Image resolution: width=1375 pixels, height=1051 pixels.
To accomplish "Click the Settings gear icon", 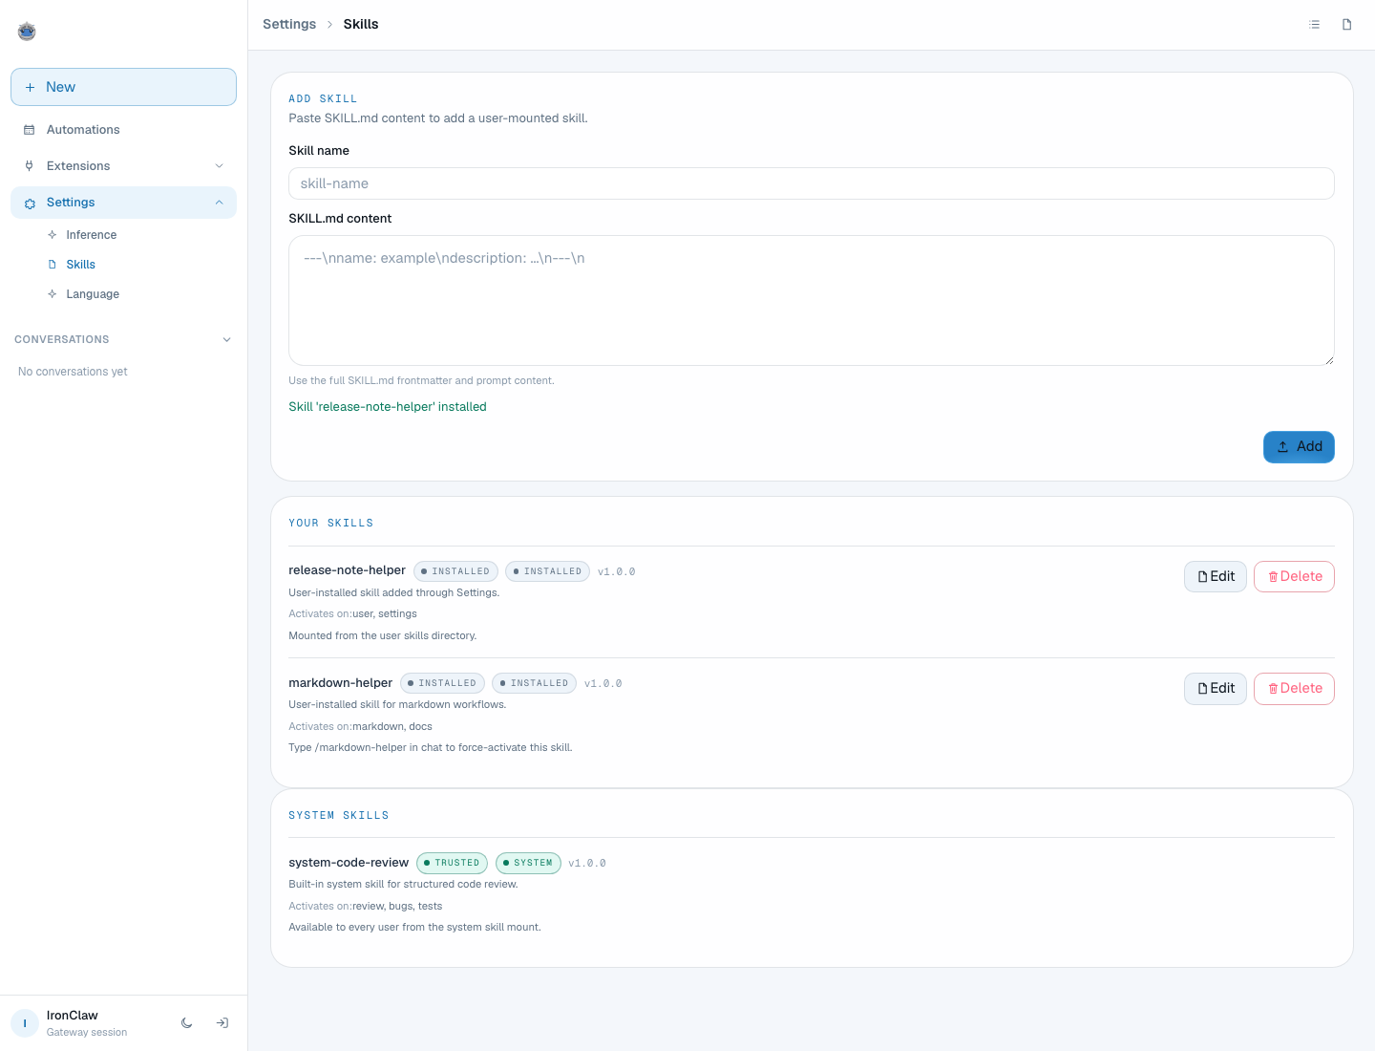I will tap(30, 204).
